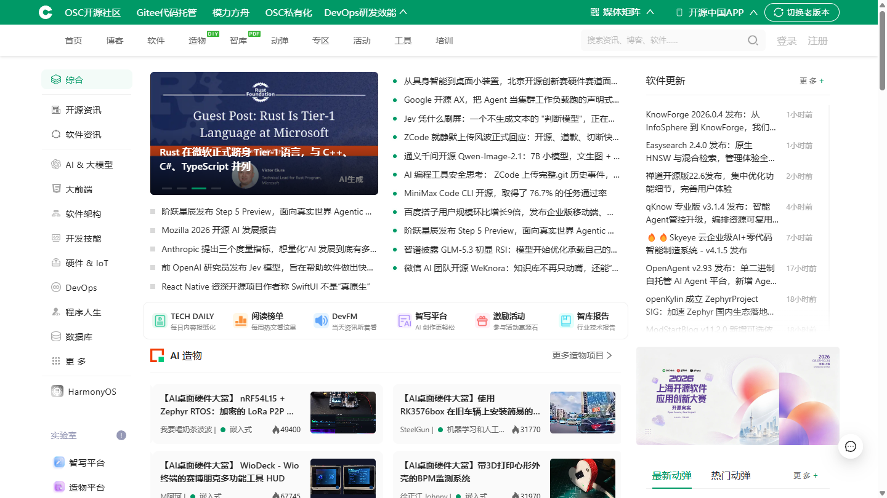This screenshot has width=887, height=498.
Task: Open the 激励活动 gift shortcut
Action: point(507,321)
